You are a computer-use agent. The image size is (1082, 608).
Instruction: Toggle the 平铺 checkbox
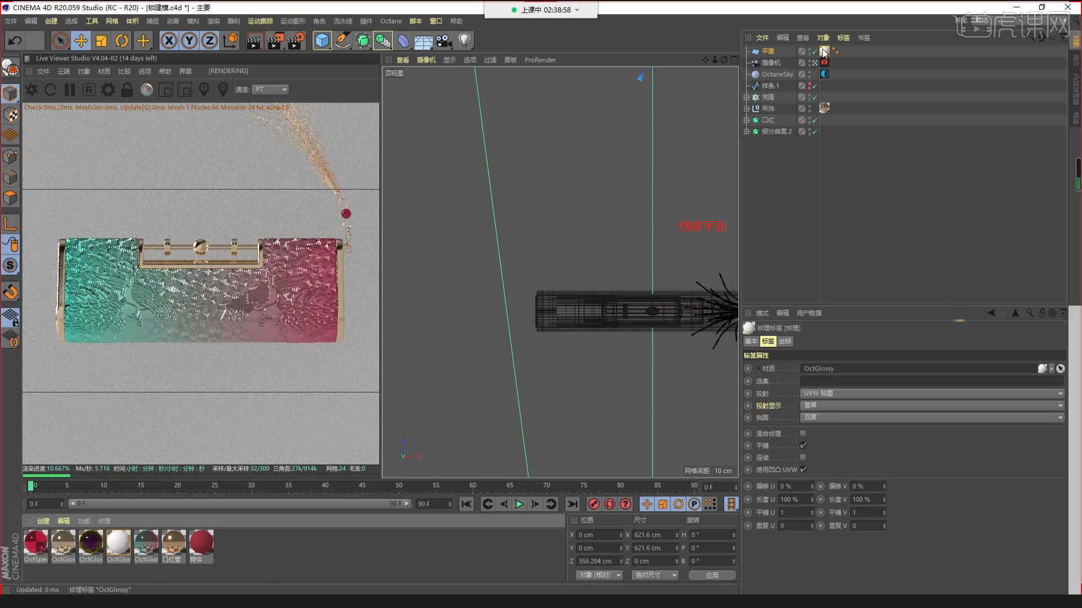803,445
